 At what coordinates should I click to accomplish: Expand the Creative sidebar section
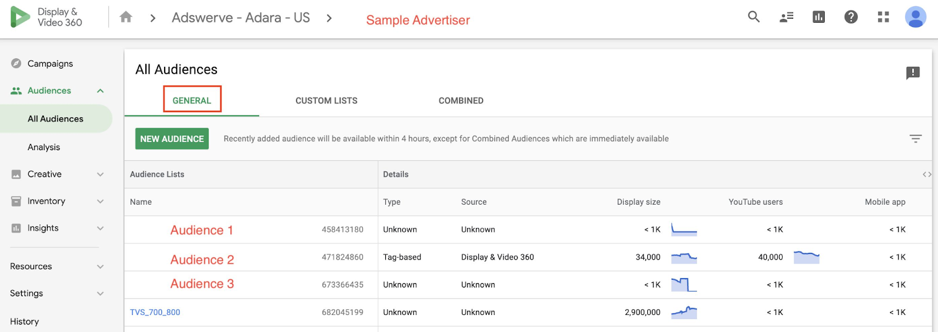pos(100,174)
